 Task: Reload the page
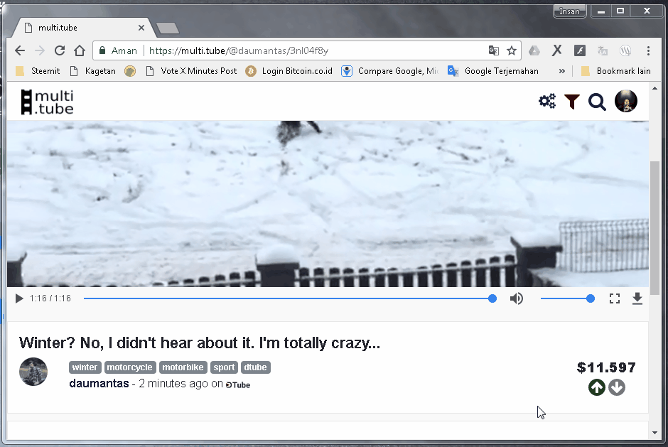coord(60,50)
